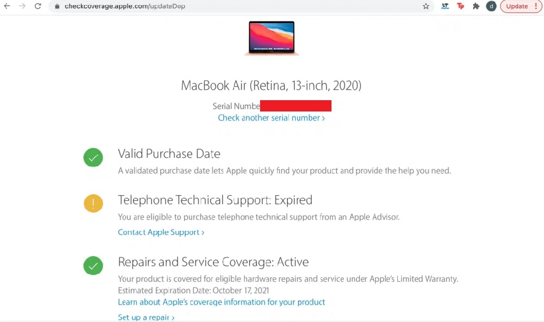Click the redacted red serial number bar
Screen dimensions: 544x322
pyautogui.click(x=296, y=106)
